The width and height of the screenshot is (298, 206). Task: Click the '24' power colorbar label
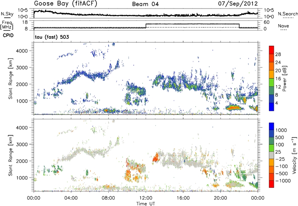[278, 62]
